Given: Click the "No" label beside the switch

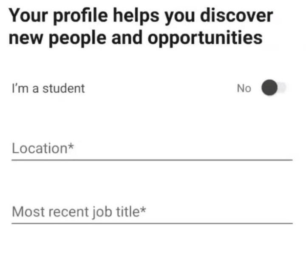Looking at the screenshot, I should [244, 88].
